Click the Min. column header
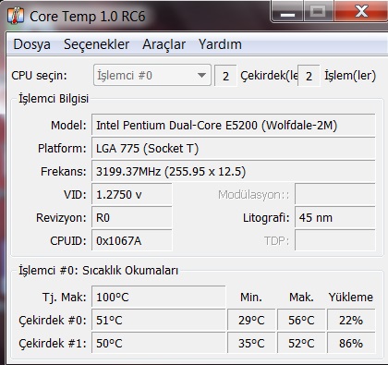Viewport: 388px width, 365px height. [x=251, y=298]
